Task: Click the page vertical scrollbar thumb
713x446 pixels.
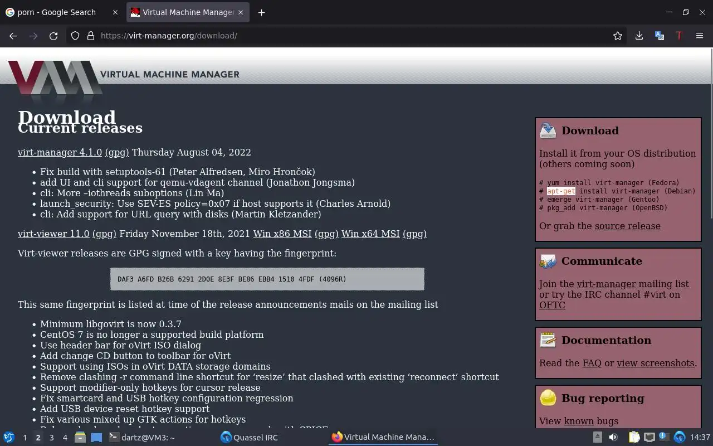Action: (710, 134)
